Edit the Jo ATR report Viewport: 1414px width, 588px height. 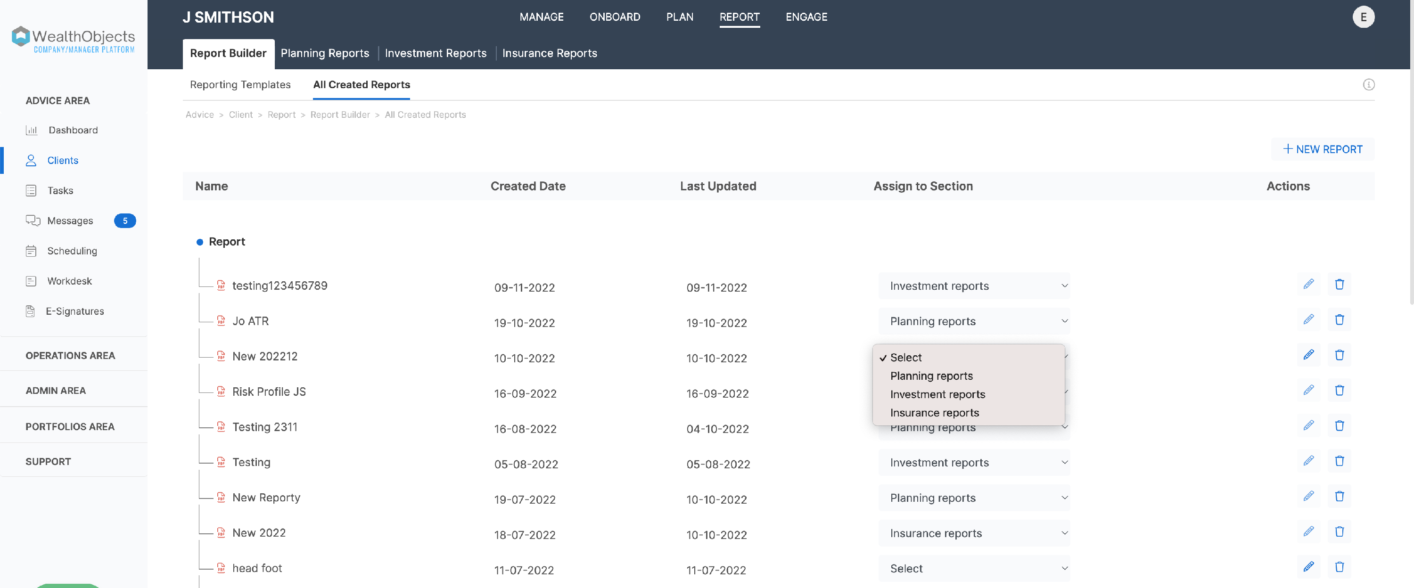(x=1308, y=319)
